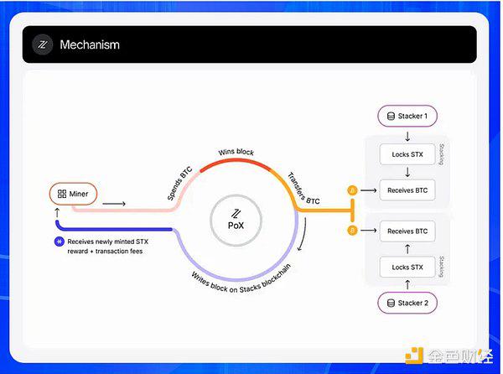This screenshot has height=374, width=503.
Task: Click the red Wins block arc segment
Action: pos(236,161)
